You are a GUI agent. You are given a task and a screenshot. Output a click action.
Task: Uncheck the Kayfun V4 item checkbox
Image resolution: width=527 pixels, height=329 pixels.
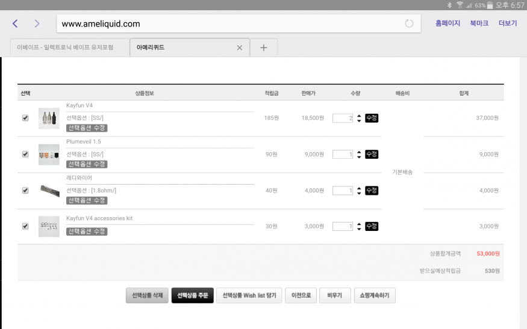point(25,118)
